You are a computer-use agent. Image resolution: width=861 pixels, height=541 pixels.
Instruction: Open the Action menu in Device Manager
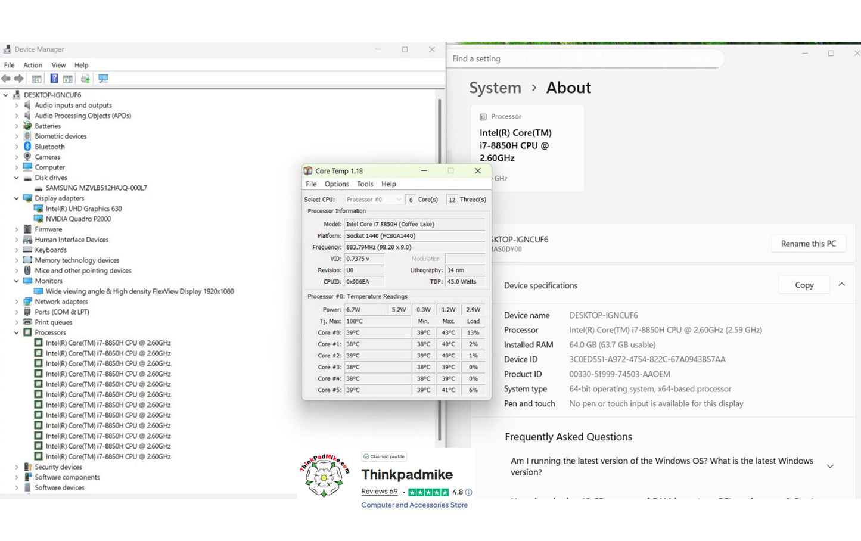[33, 65]
